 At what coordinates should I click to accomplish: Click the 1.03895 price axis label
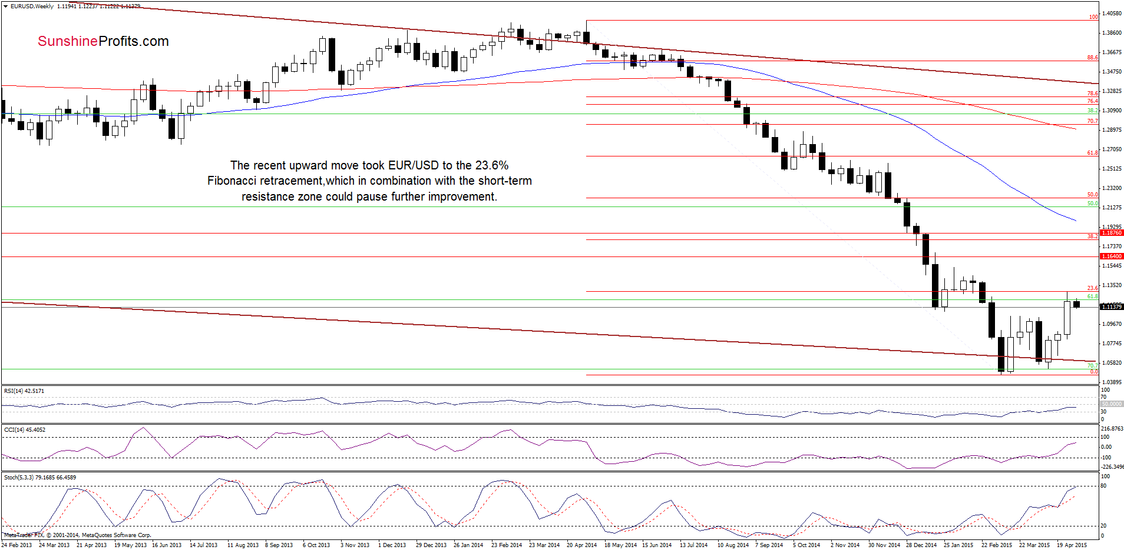pyautogui.click(x=1112, y=382)
